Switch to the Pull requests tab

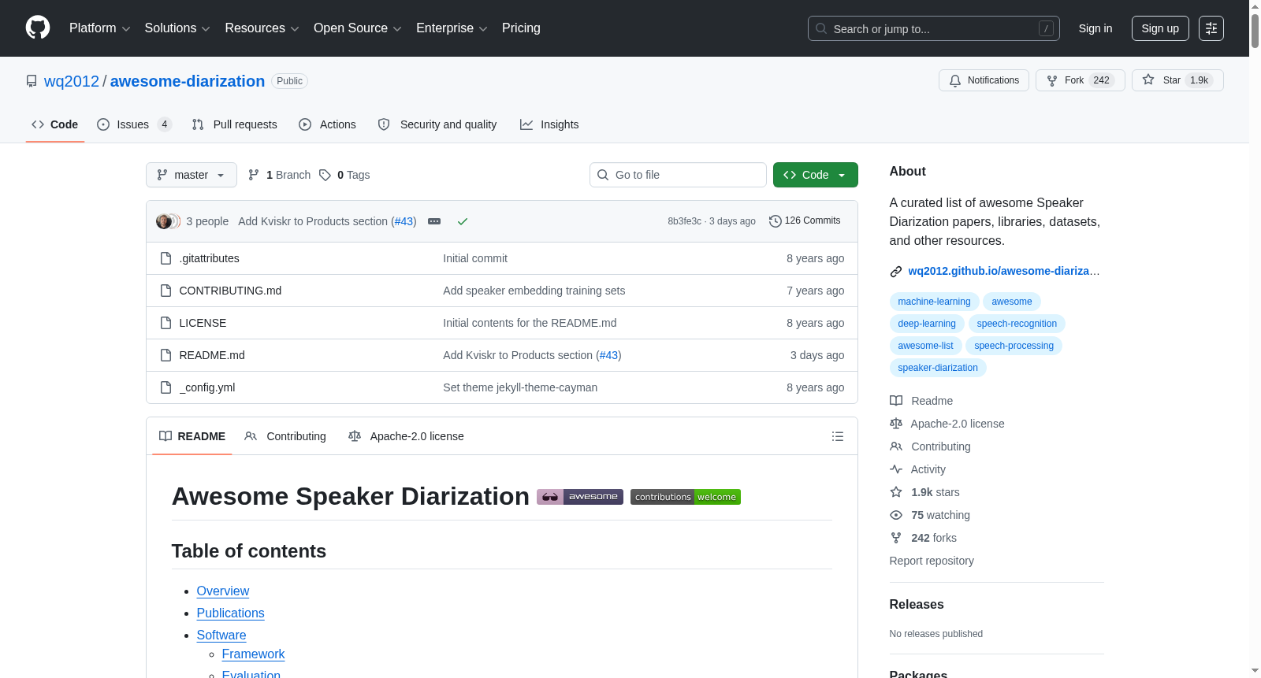pyautogui.click(x=235, y=124)
